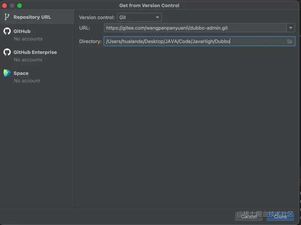The height and width of the screenshot is (225, 301).
Task: Expand the URL history dropdown arrow
Action: tap(290, 28)
